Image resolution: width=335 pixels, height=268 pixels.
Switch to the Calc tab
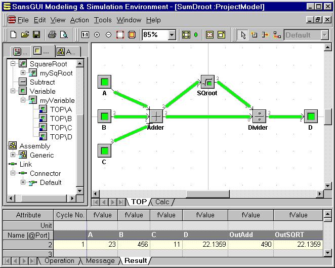coord(162,202)
